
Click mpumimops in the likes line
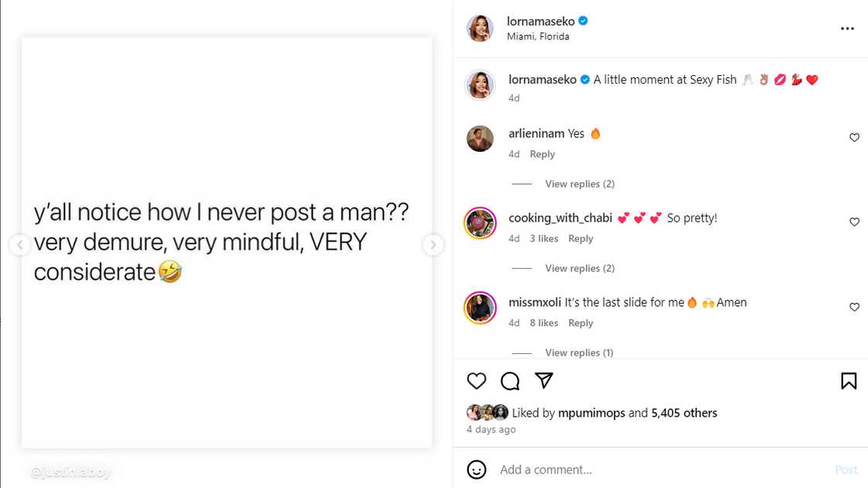click(591, 413)
